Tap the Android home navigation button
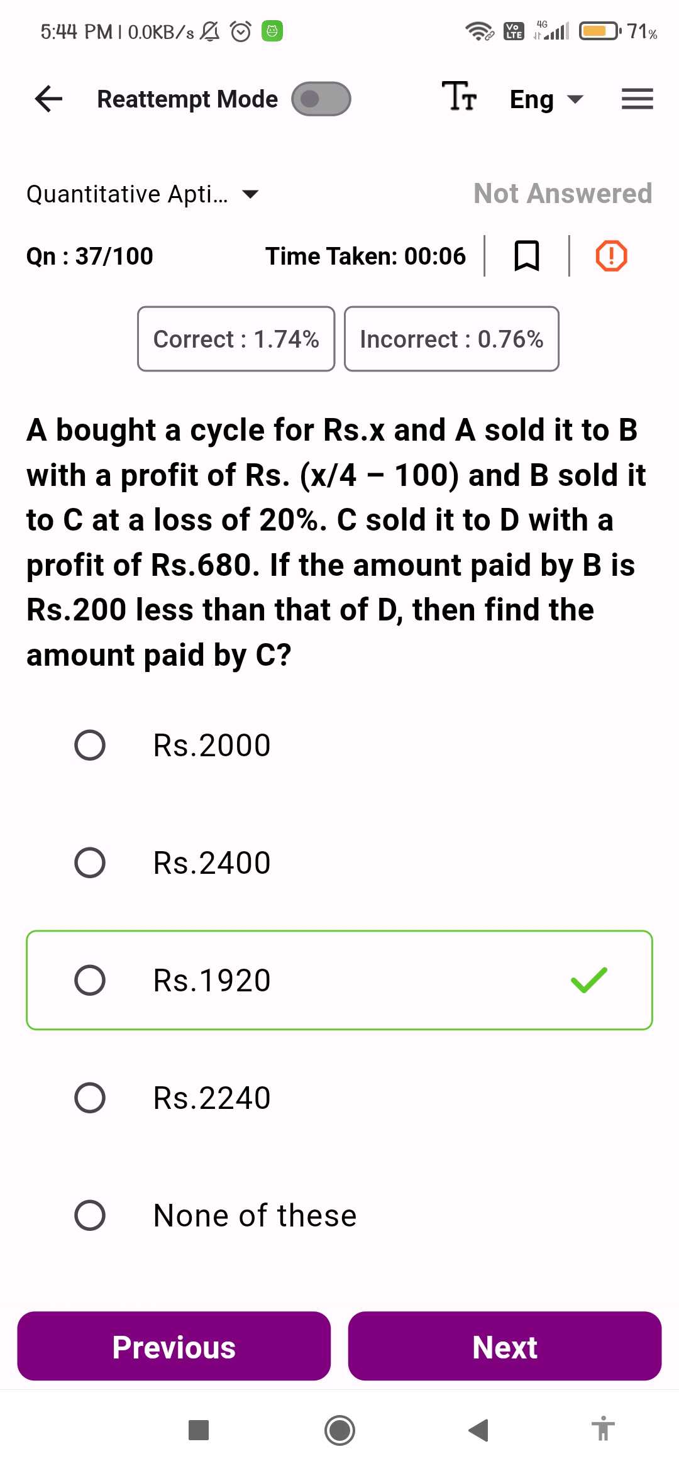 click(339, 1430)
